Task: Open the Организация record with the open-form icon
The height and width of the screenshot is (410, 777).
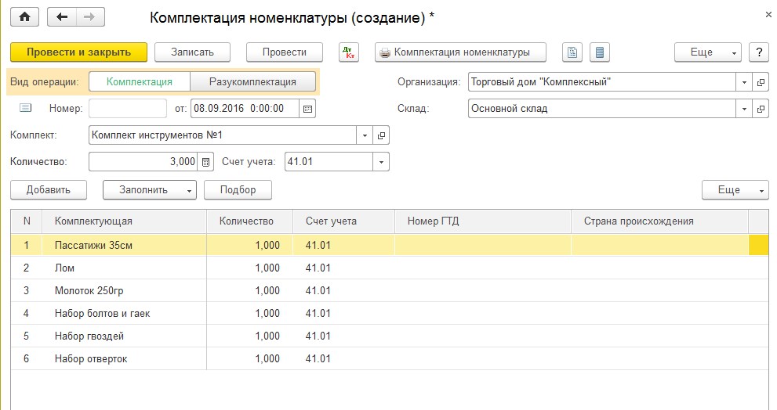Action: [x=760, y=82]
